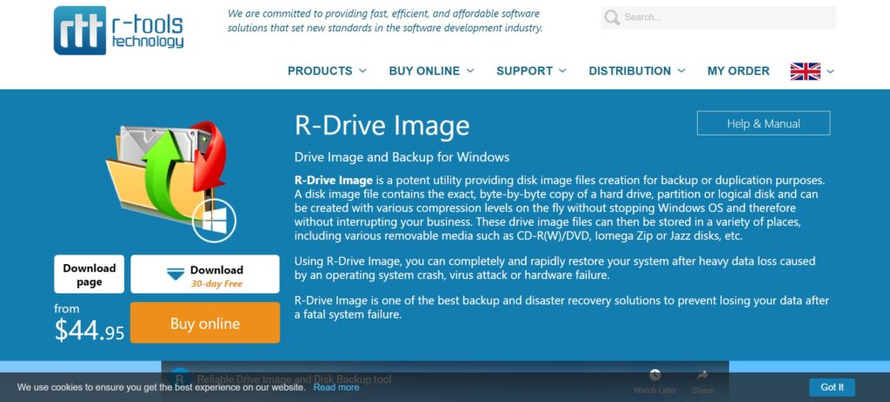
Task: Click the Help & Manual button
Action: [x=763, y=123]
